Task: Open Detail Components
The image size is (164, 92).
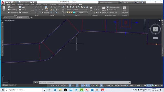Action: point(125,10)
